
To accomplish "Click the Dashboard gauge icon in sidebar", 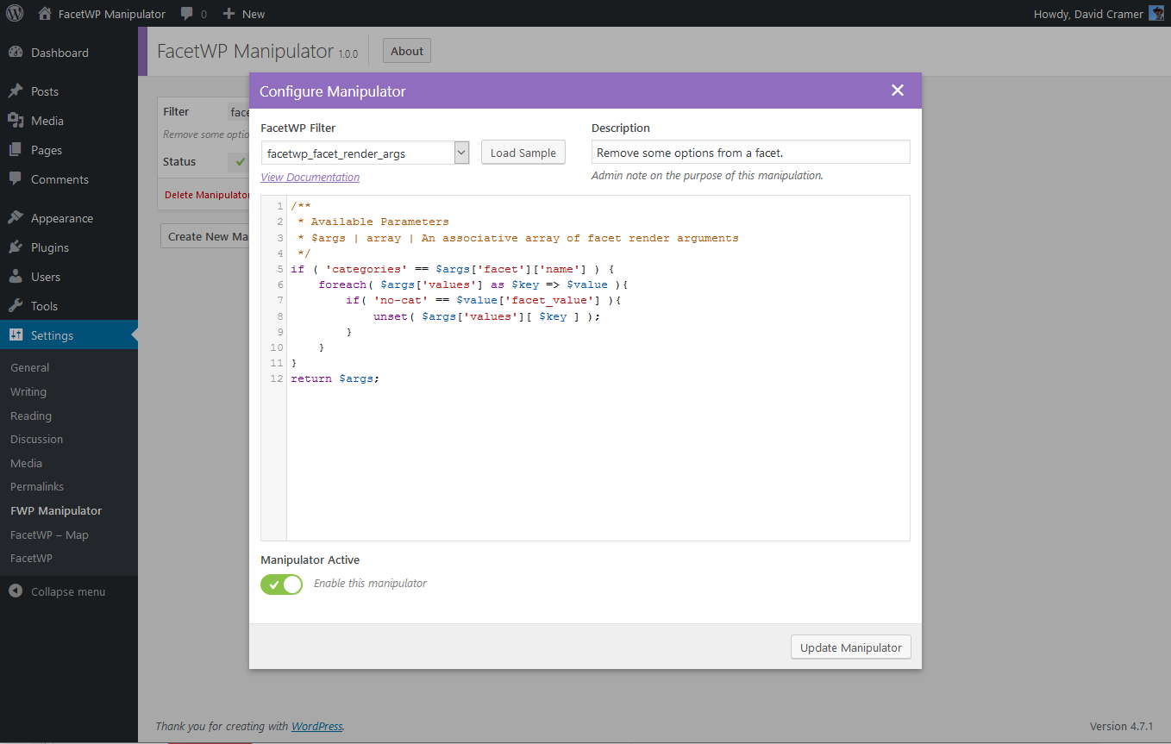I will coord(16,53).
